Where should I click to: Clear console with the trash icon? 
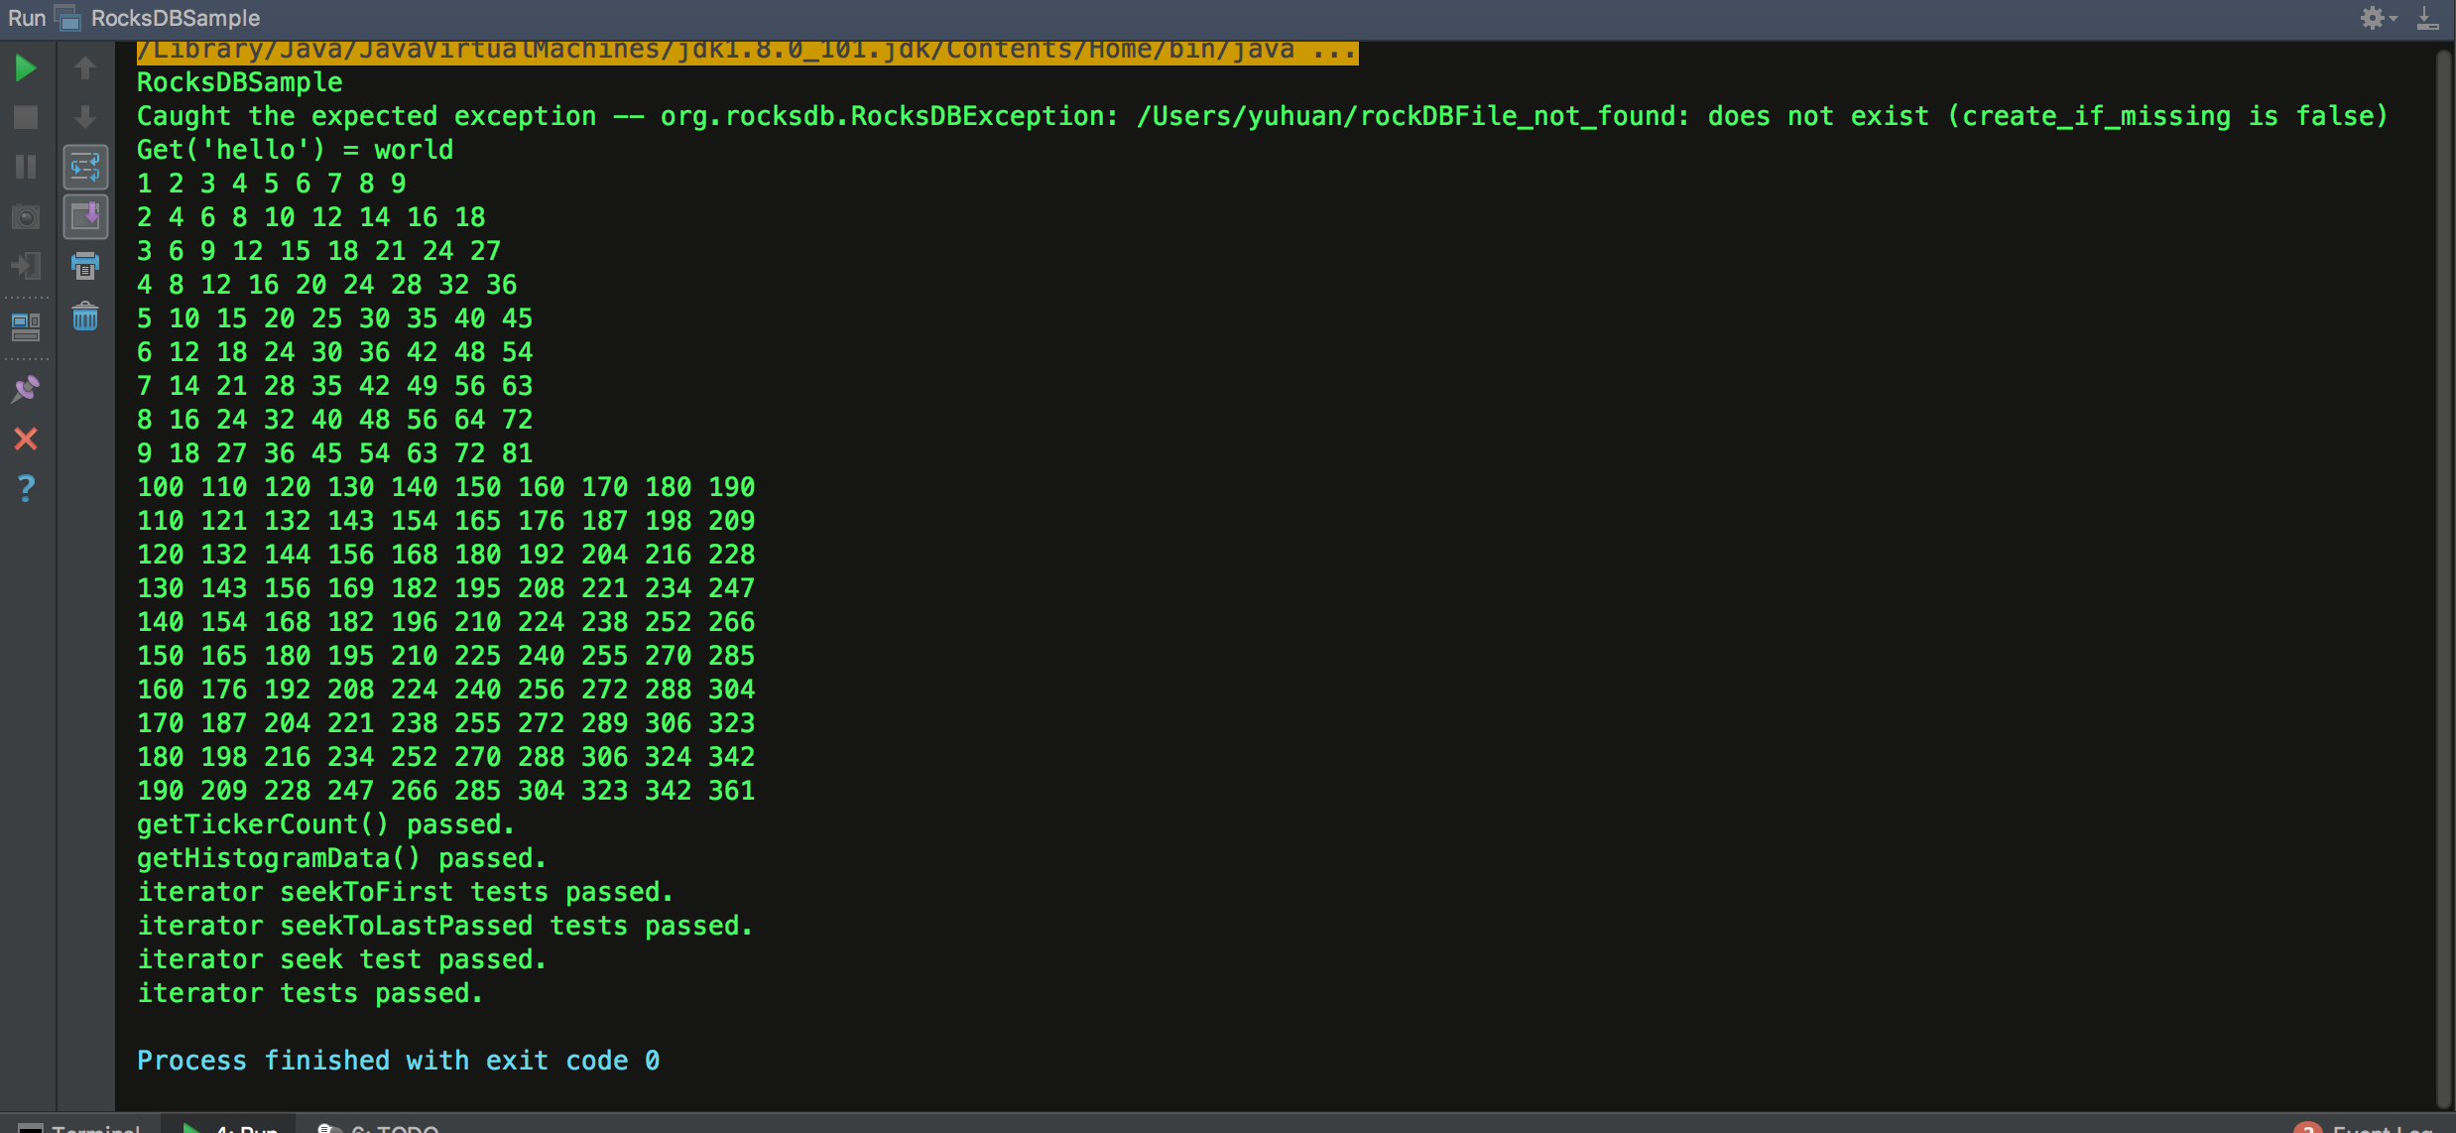pos(85,317)
